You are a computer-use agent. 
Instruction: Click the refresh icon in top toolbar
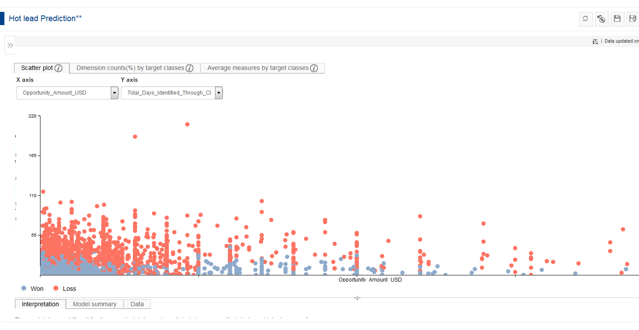[585, 18]
